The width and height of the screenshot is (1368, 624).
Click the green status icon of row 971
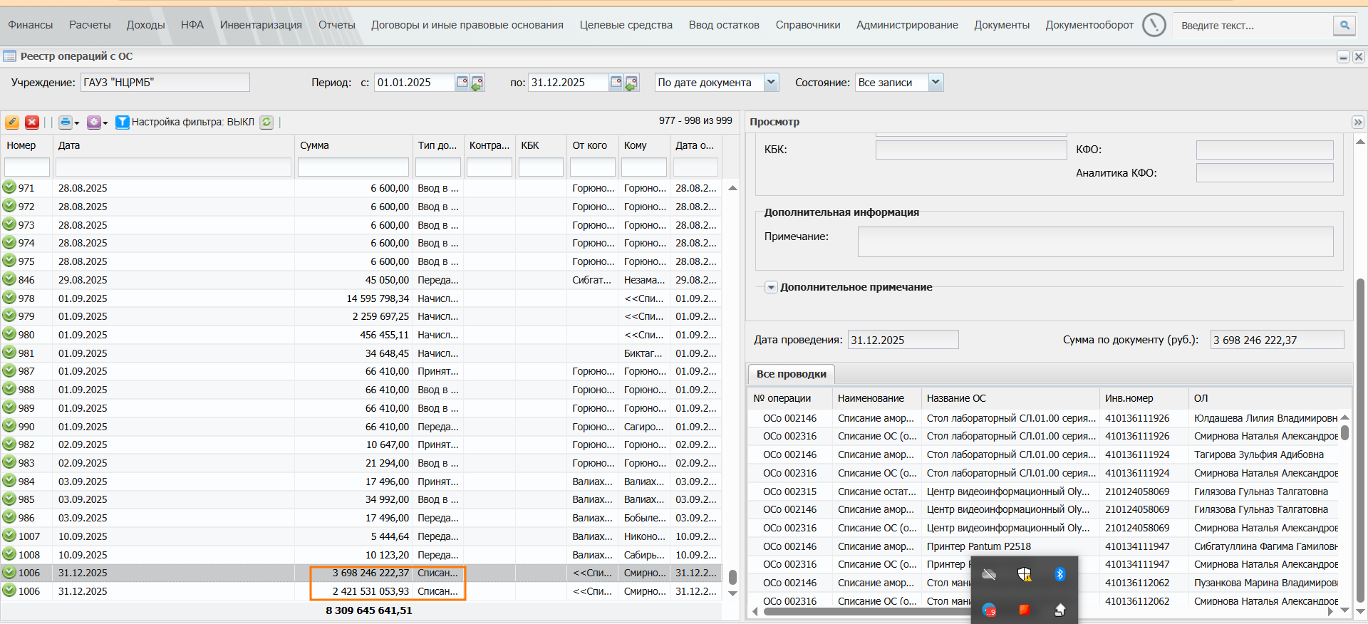point(9,187)
